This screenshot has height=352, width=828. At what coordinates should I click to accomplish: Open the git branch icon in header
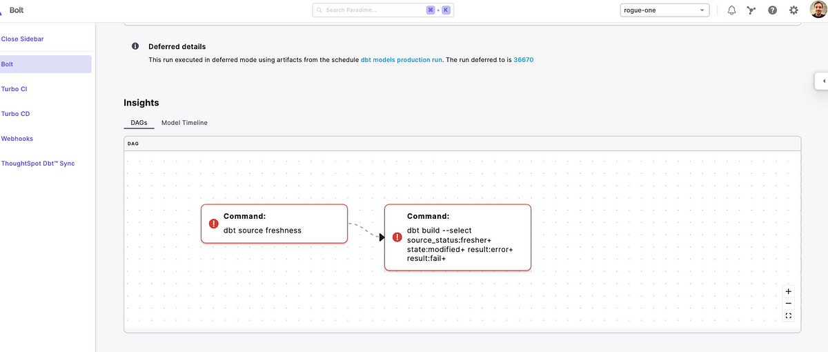(751, 10)
